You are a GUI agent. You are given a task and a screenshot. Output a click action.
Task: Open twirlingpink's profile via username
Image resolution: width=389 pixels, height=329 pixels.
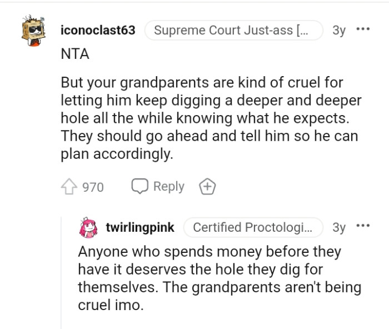coord(140,227)
